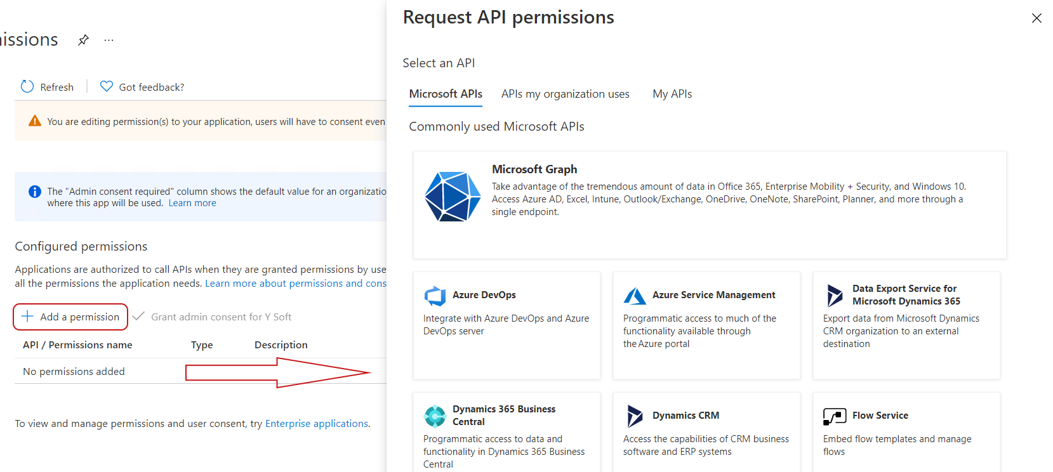The height and width of the screenshot is (472, 1053).
Task: Click the Flow Service icon
Action: [835, 416]
